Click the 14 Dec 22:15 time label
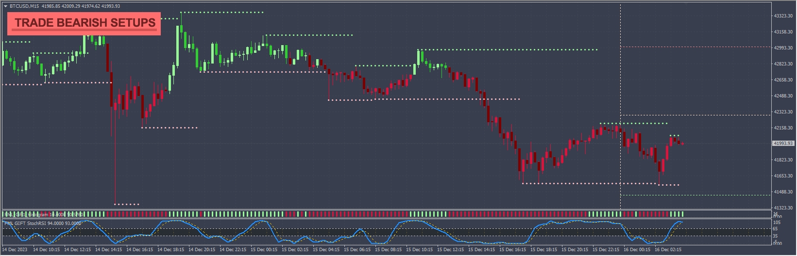The image size is (797, 256). pyautogui.click(x=233, y=250)
